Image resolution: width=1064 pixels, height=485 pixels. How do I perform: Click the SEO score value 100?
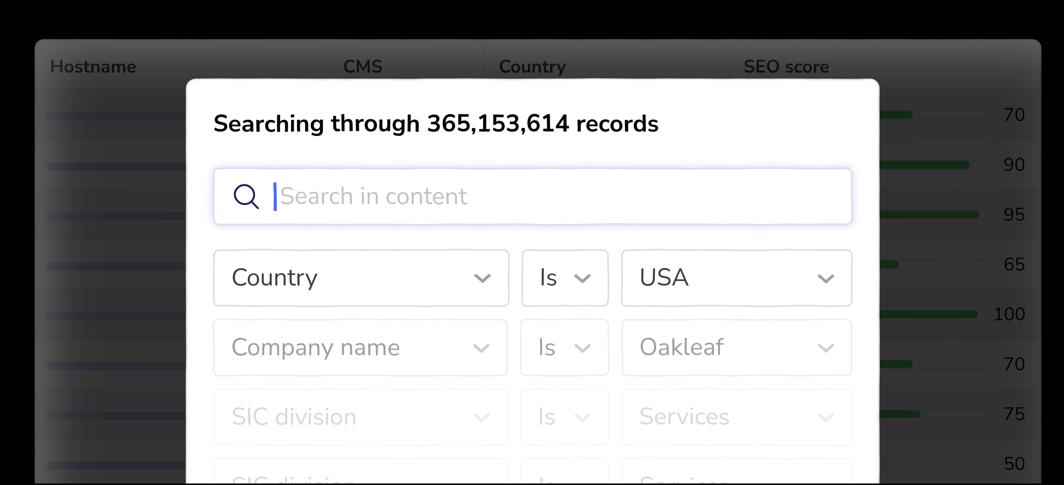(1009, 314)
